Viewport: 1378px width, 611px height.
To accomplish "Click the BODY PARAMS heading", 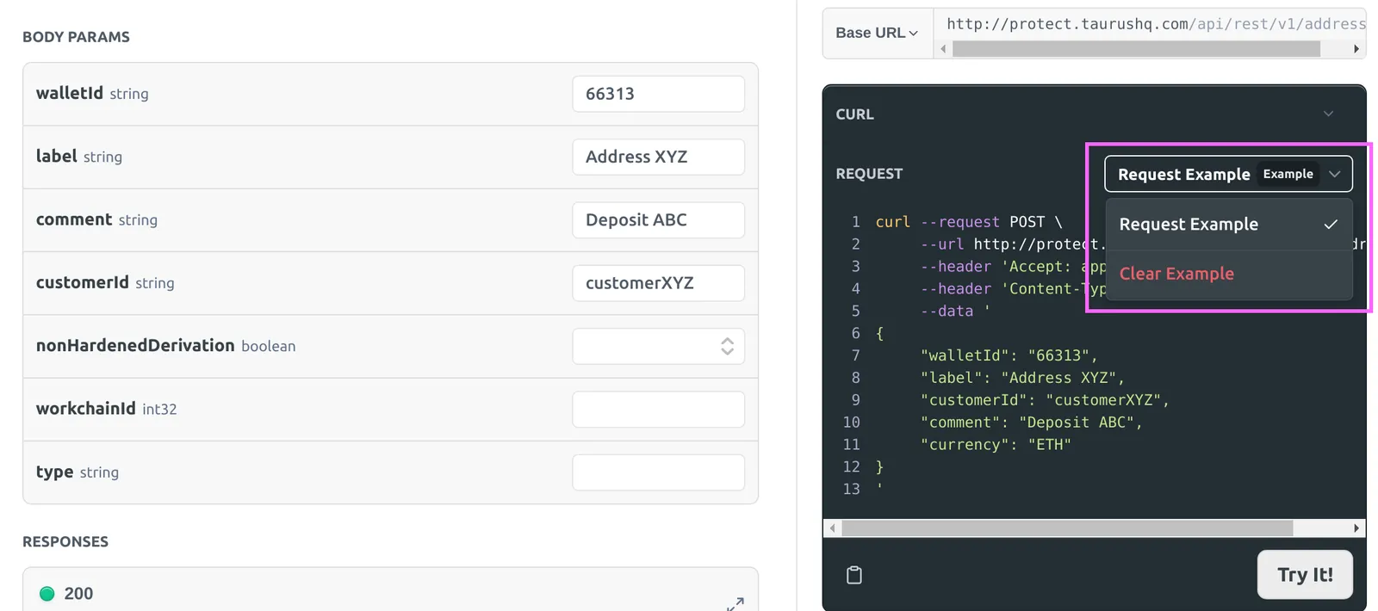I will tap(76, 37).
